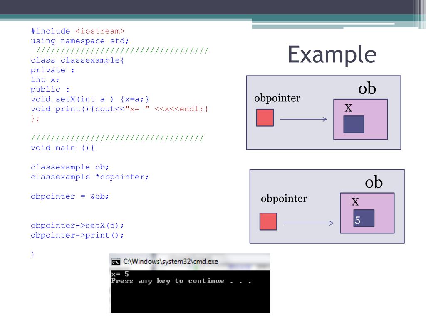Click the "private :" line

[x=52, y=70]
